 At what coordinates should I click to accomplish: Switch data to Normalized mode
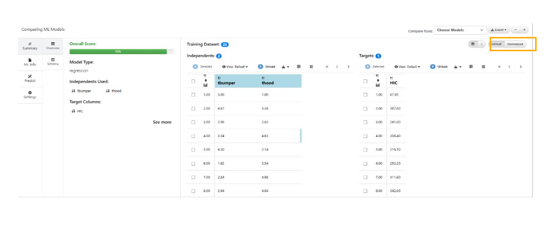pos(515,44)
